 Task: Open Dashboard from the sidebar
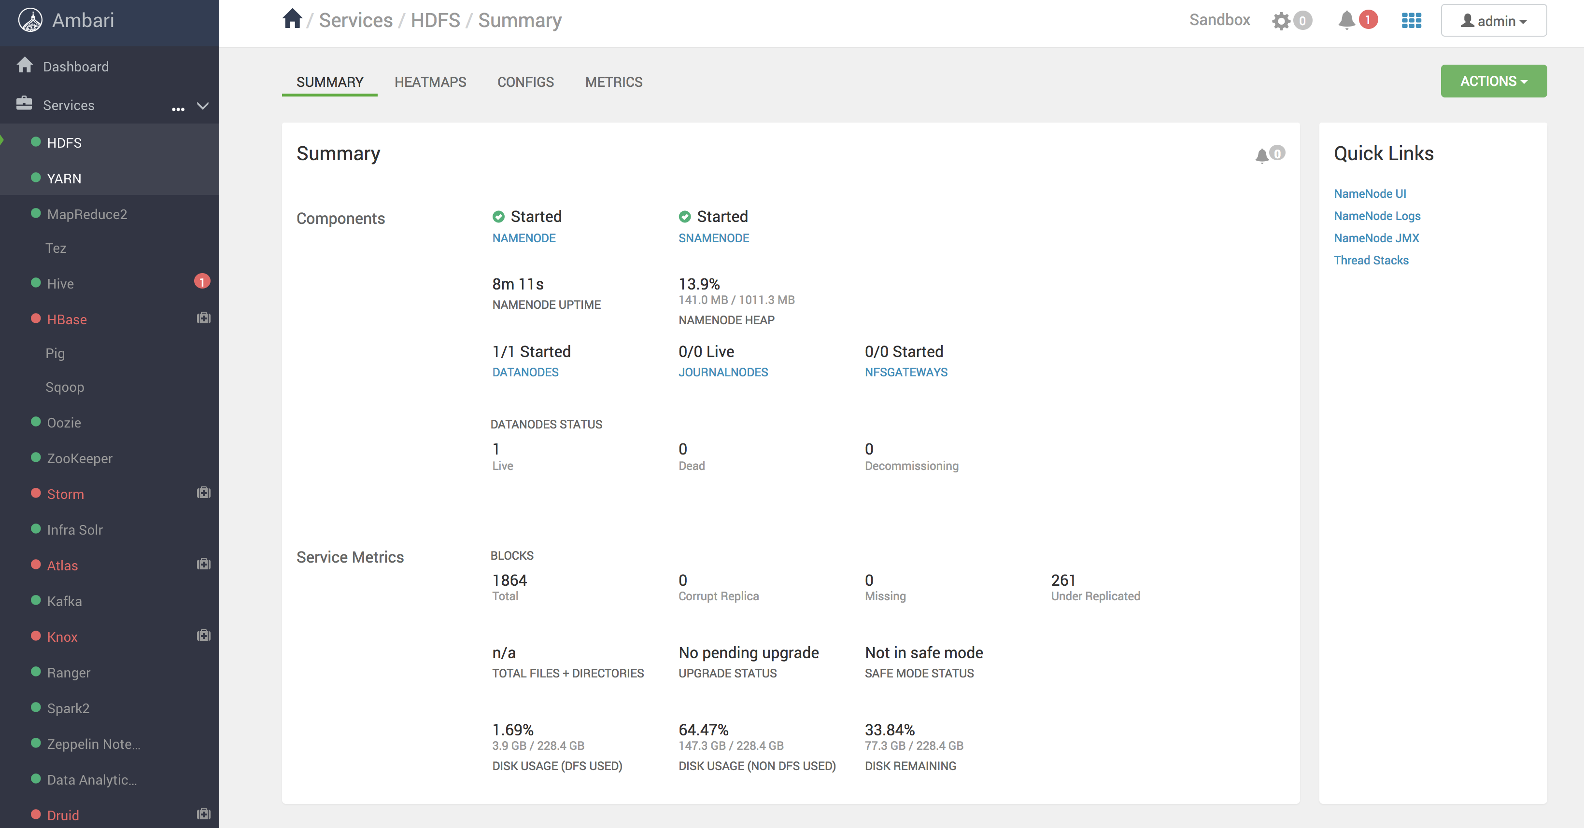click(x=75, y=66)
